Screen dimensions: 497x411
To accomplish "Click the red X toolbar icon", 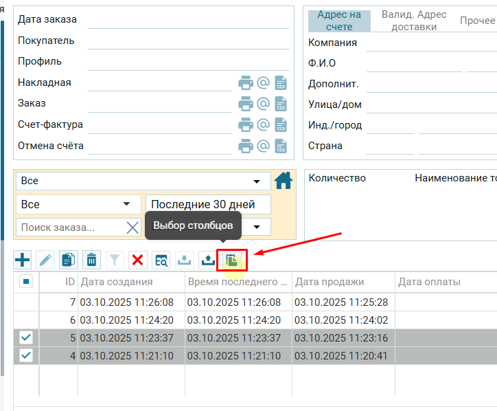I will pos(137,260).
